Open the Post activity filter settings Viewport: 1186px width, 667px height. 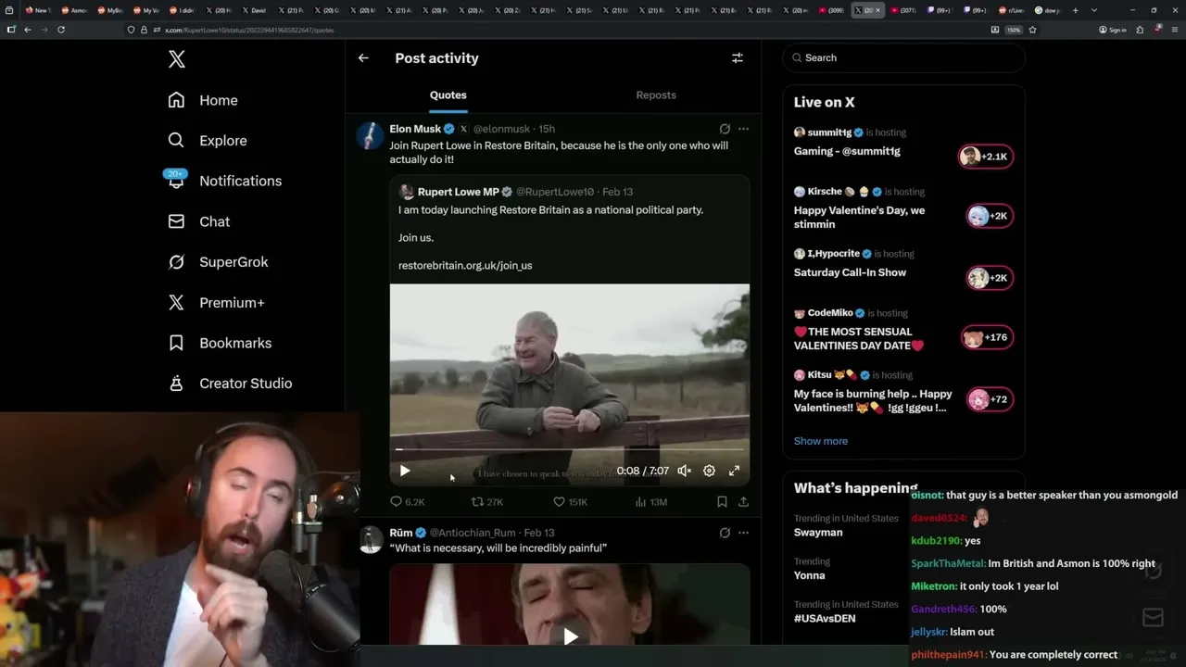click(738, 57)
